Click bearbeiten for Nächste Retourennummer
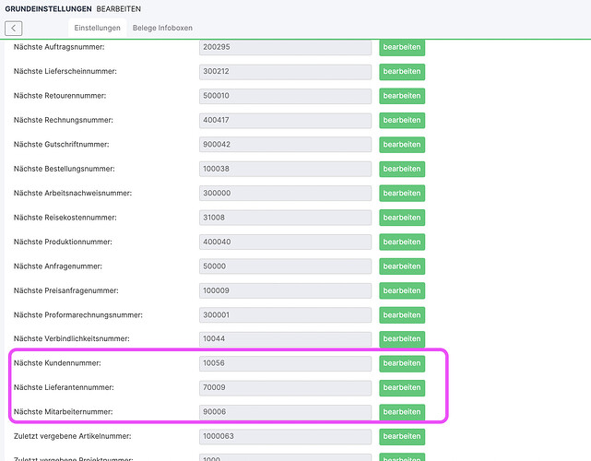 pos(402,96)
